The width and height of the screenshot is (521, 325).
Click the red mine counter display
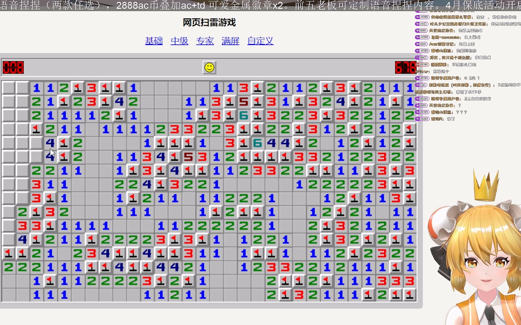[13, 67]
